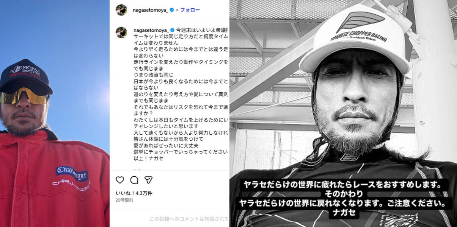
Task: Click the header profile avatar of nagasetomoya_
Action: pyautogui.click(x=121, y=10)
